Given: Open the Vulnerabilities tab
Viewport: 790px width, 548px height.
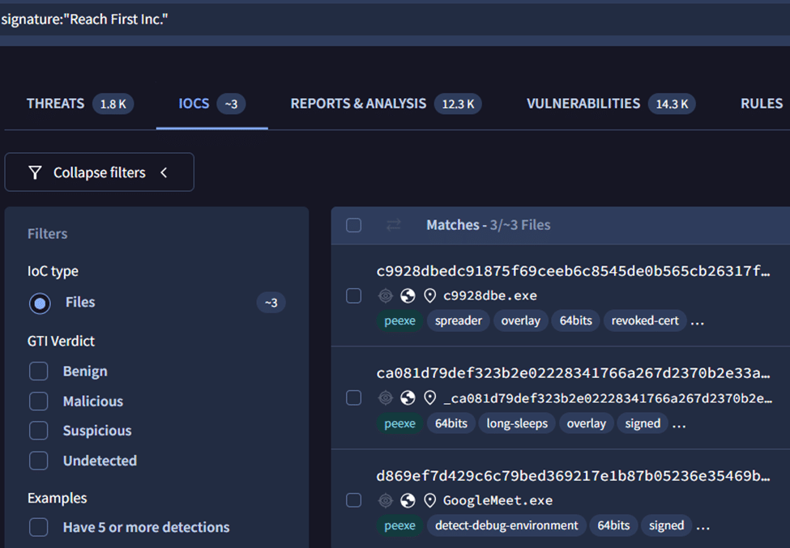Looking at the screenshot, I should tap(583, 104).
